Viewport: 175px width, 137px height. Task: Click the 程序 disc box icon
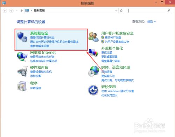click(22, 86)
